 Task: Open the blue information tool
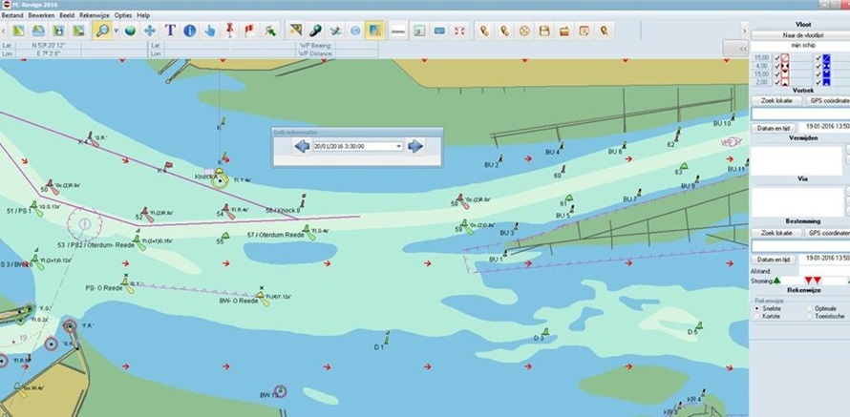coord(189,31)
